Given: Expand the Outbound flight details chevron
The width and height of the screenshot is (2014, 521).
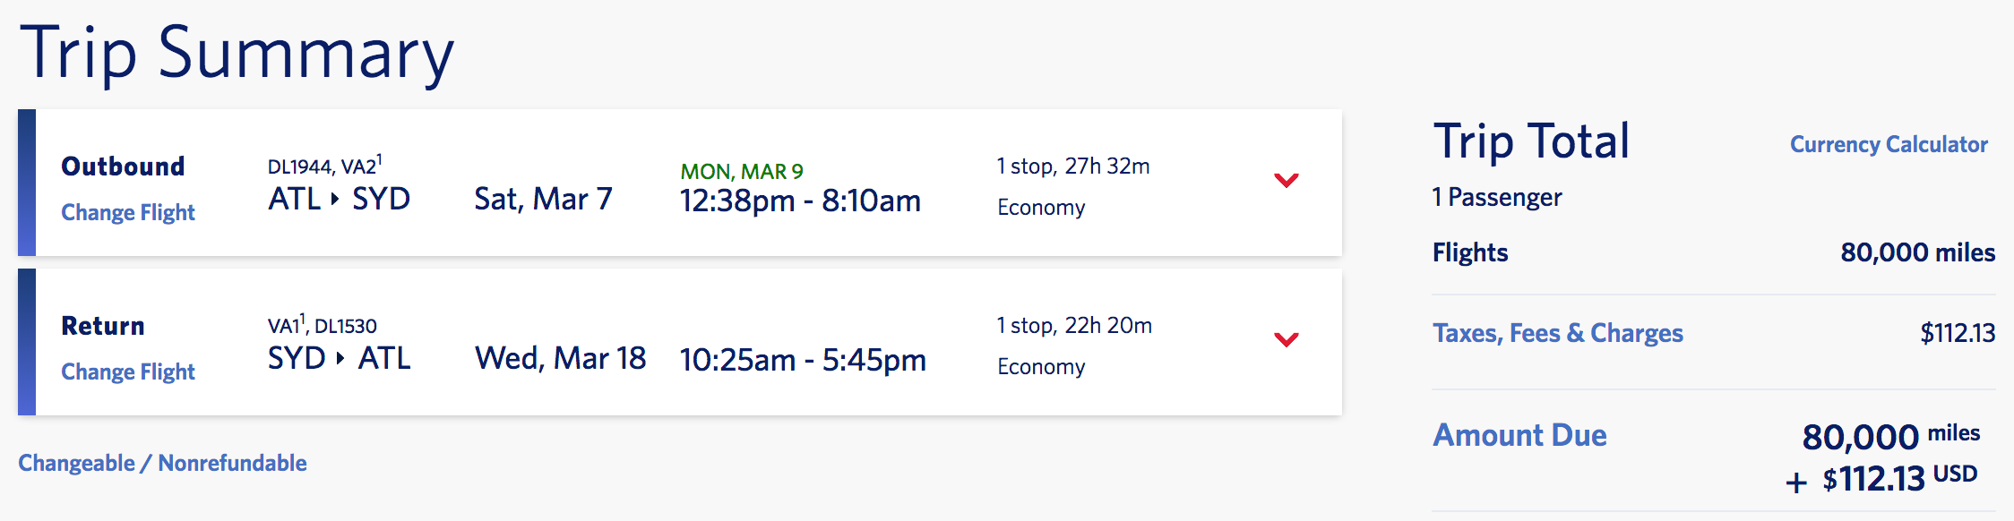Looking at the screenshot, I should point(1286,181).
